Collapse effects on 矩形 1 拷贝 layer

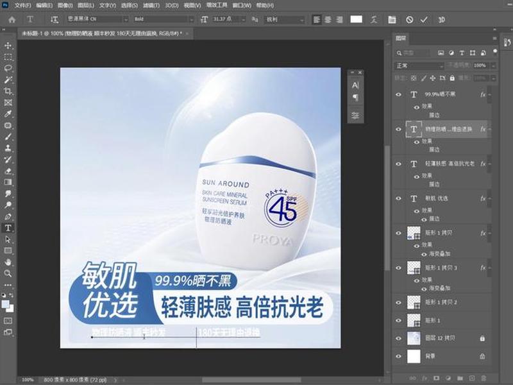click(x=490, y=233)
